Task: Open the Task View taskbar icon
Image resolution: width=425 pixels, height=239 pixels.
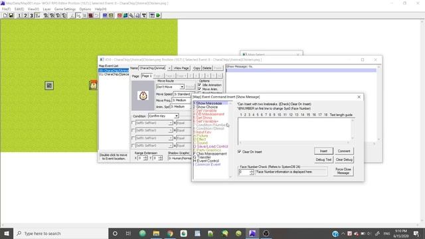Action: pyautogui.click(x=128, y=233)
